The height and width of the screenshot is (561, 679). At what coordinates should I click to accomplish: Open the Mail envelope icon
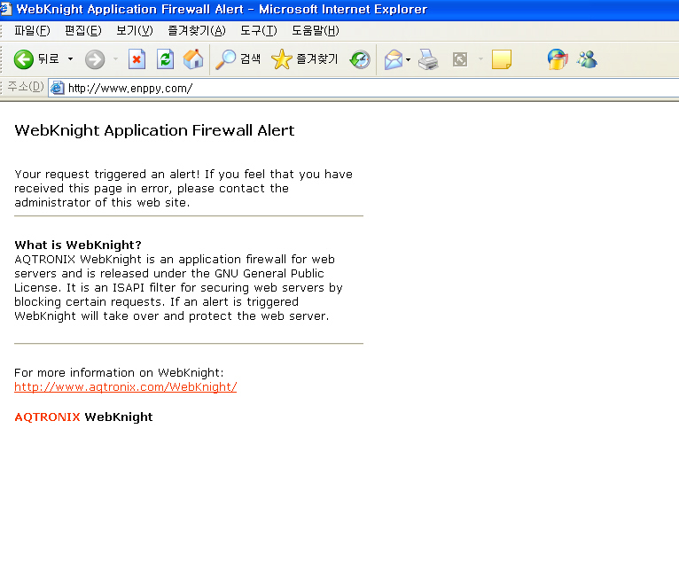[394, 59]
